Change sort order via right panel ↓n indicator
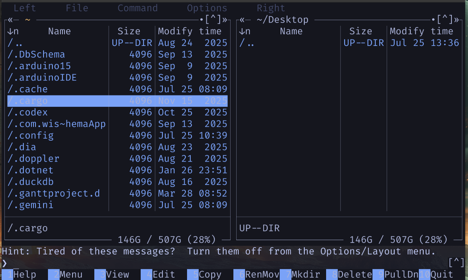Screen dimensions: 468x280 point(245,31)
